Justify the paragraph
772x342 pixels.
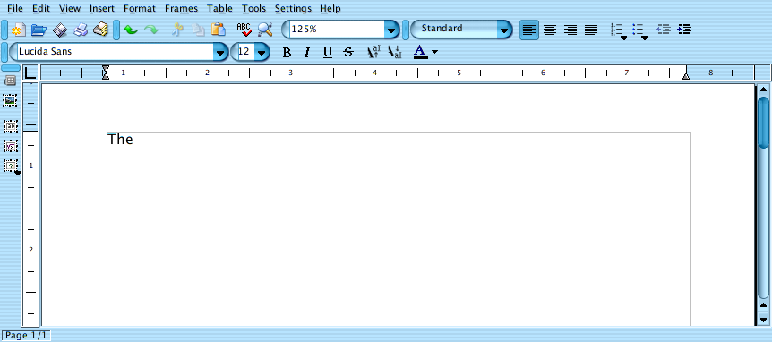[591, 30]
